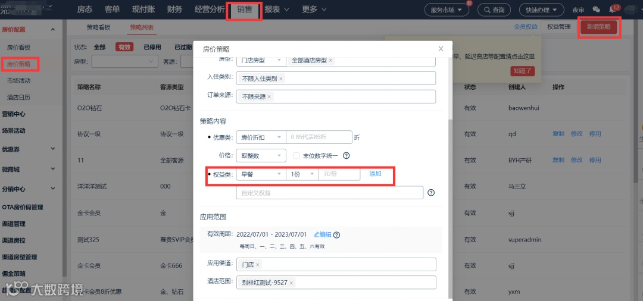This screenshot has height=301, width=643.
Task: Select the 销售 top tab
Action: [245, 9]
